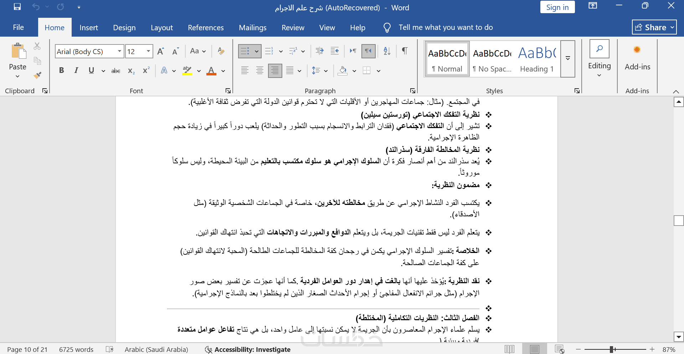The height and width of the screenshot is (354, 684).
Task: Apply the red font color
Action: [211, 70]
